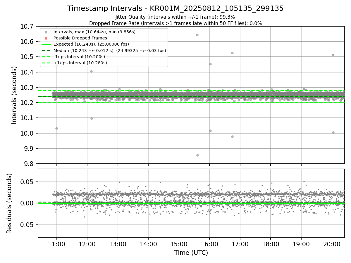Click the 'Time (UTC)' x-axis label
This screenshot has height=263, width=351.
click(x=191, y=253)
